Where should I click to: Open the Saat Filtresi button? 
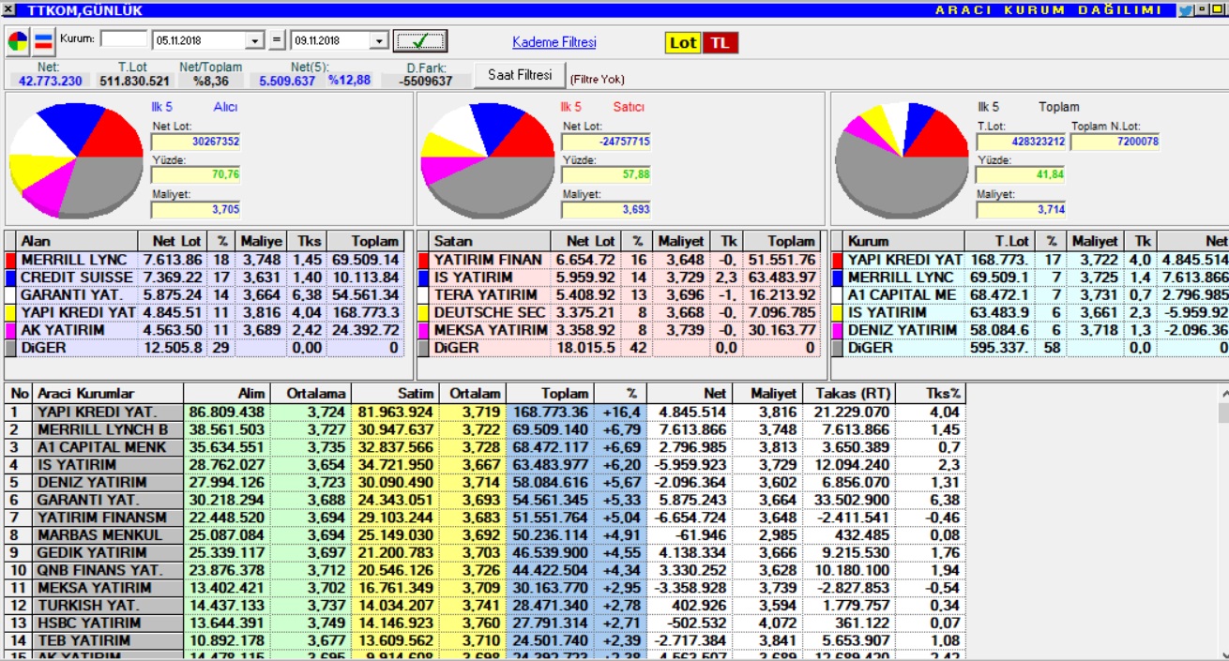(x=520, y=75)
